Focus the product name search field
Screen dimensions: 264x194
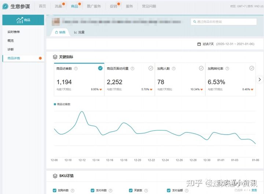pos(224,22)
